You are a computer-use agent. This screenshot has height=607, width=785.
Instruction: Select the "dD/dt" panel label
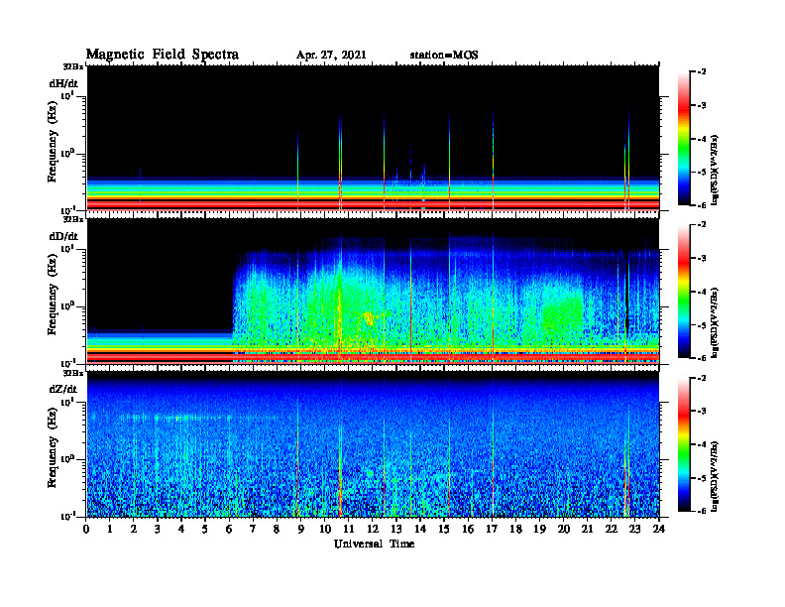[x=63, y=236]
